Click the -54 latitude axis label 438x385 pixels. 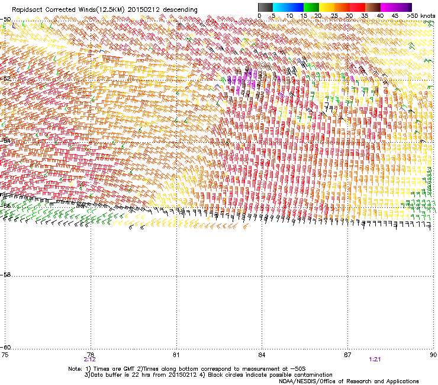pyautogui.click(x=5, y=140)
